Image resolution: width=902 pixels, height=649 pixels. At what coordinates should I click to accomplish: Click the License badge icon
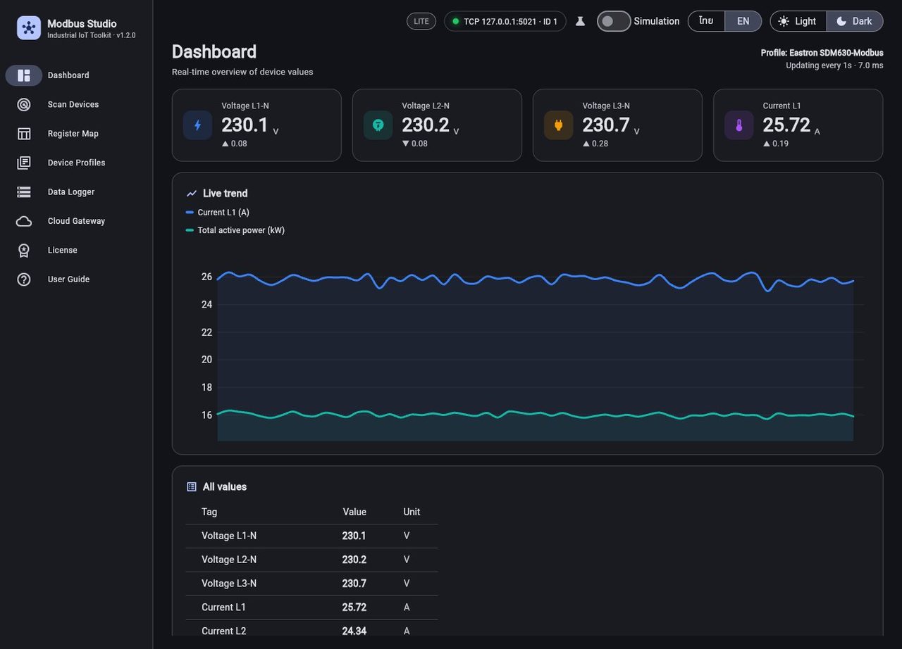coord(24,251)
